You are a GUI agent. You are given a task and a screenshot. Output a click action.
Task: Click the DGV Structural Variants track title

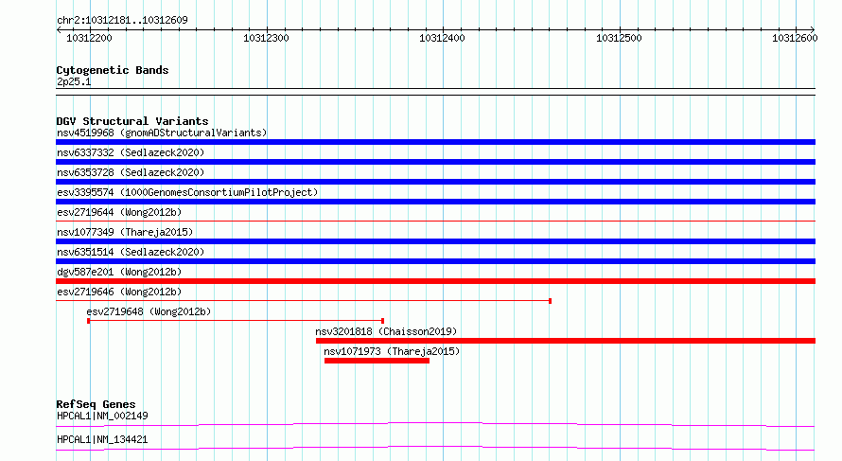click(x=132, y=121)
